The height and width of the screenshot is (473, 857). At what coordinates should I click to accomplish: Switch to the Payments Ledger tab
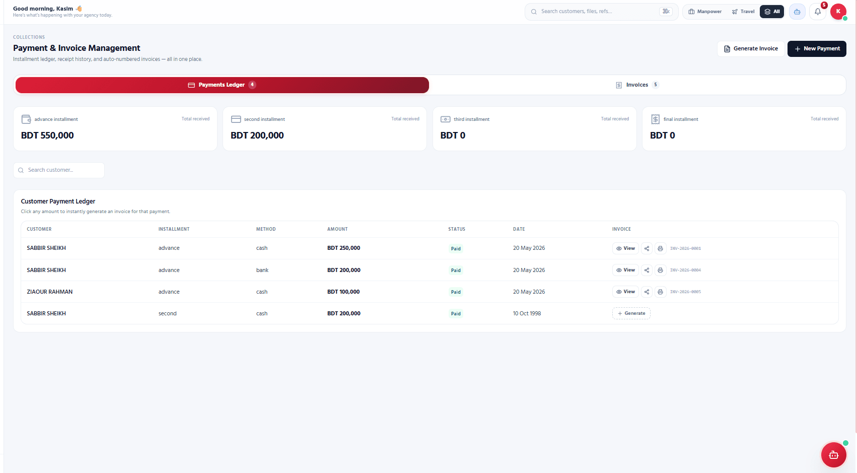tap(222, 85)
